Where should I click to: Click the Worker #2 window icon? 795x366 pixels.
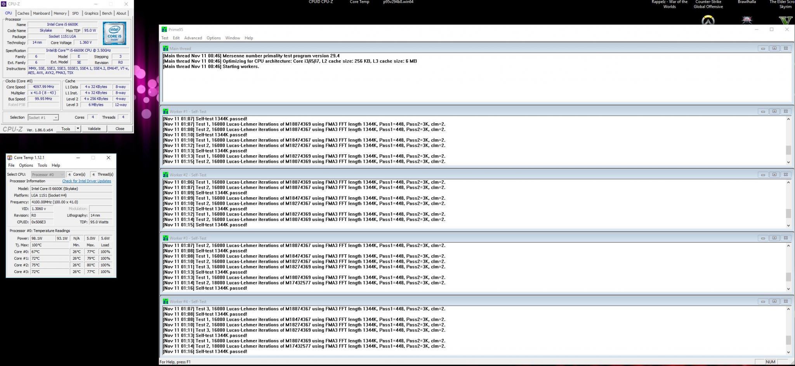pyautogui.click(x=165, y=175)
